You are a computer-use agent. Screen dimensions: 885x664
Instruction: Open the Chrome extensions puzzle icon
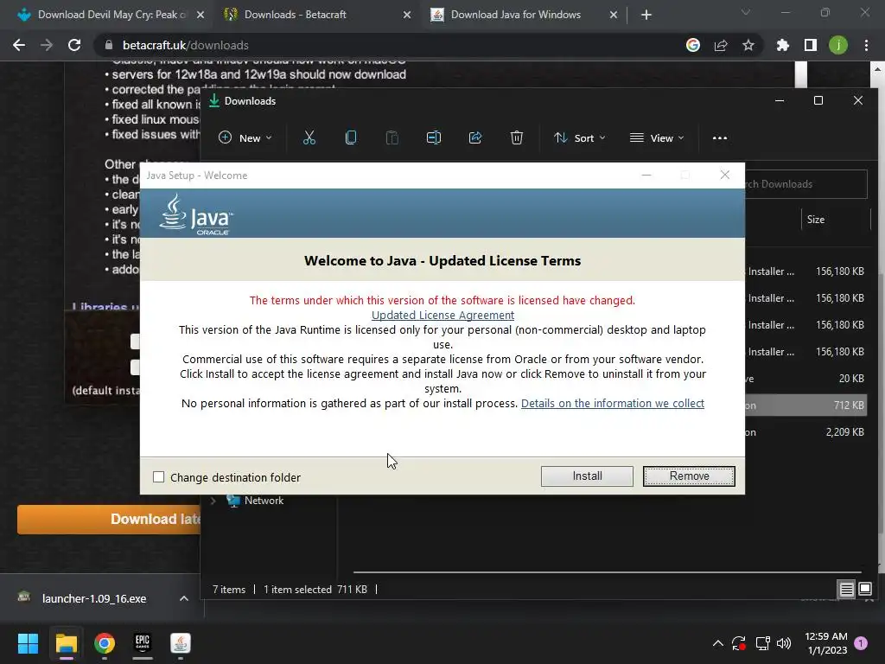(783, 45)
